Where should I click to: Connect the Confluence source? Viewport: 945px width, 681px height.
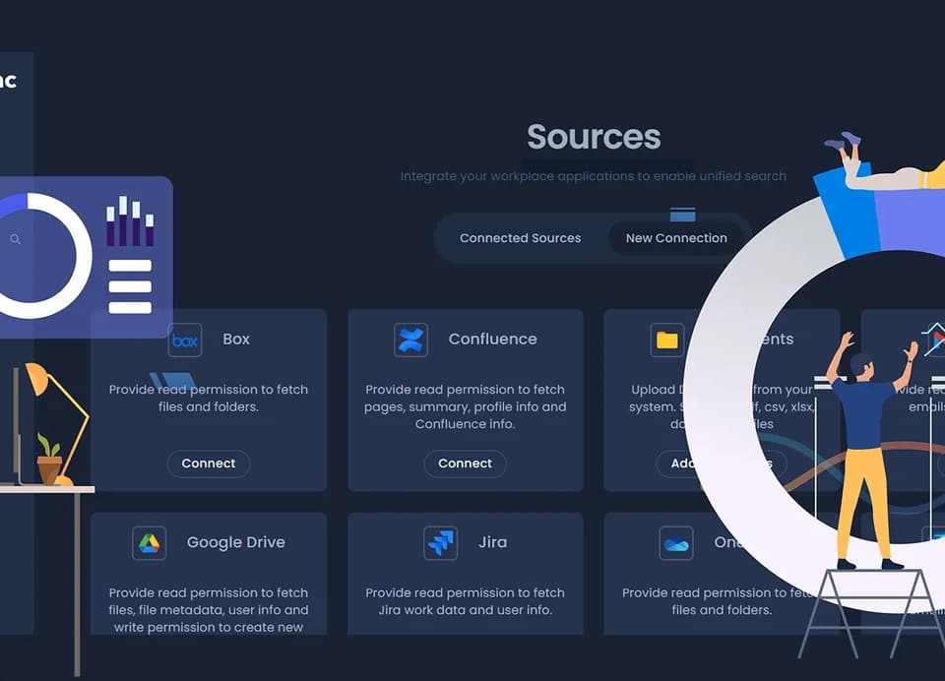click(466, 464)
